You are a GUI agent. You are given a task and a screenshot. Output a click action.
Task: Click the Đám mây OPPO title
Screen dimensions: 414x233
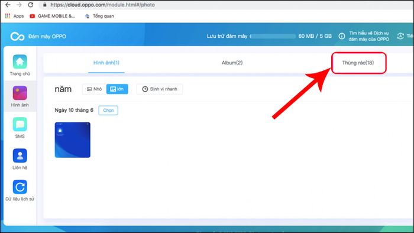click(x=47, y=37)
